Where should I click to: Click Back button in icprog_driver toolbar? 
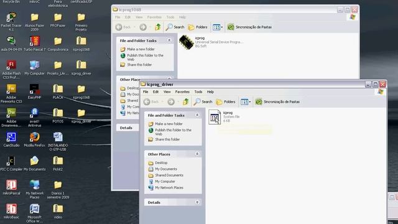[x=151, y=102]
